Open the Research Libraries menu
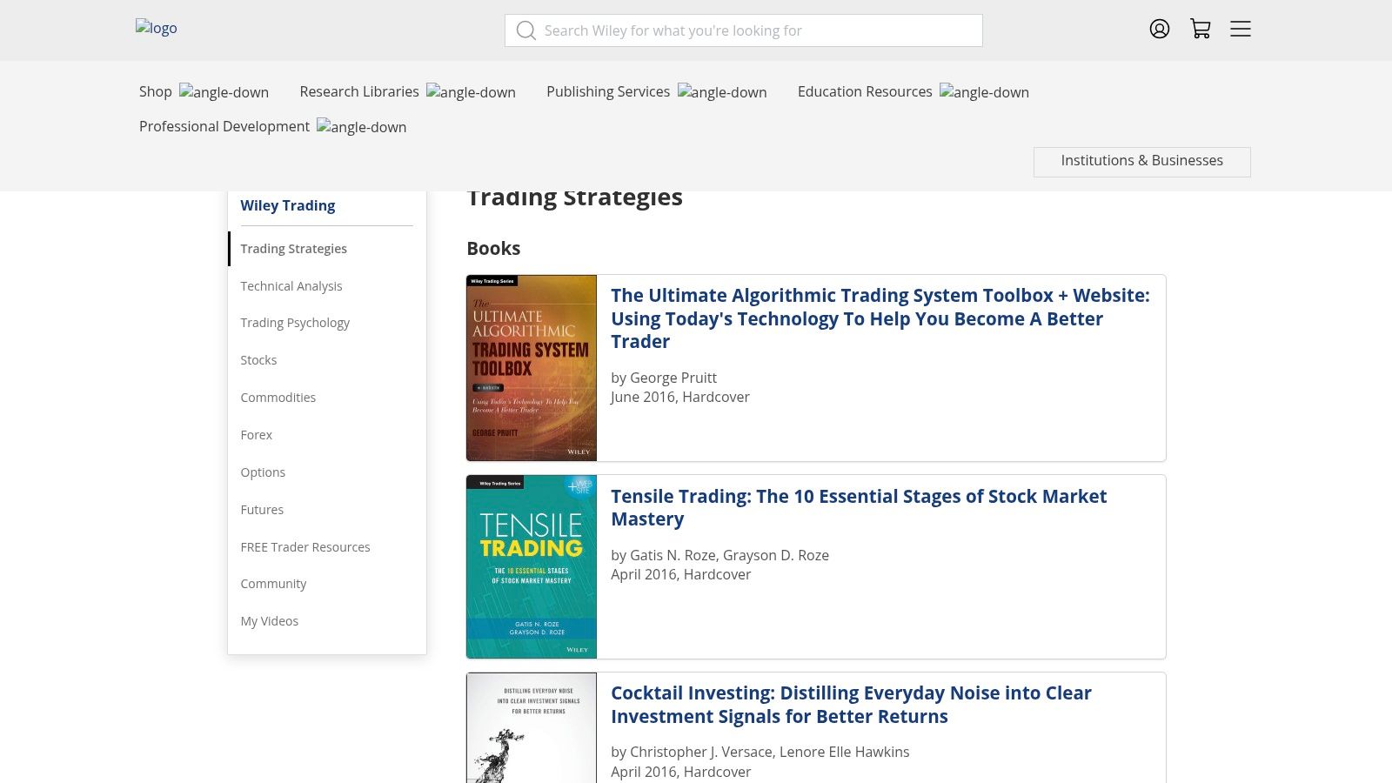 coord(359,91)
